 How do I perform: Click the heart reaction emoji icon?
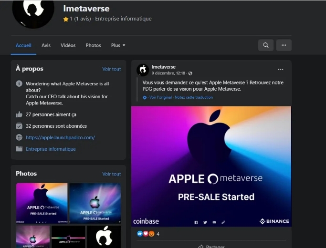(146, 234)
